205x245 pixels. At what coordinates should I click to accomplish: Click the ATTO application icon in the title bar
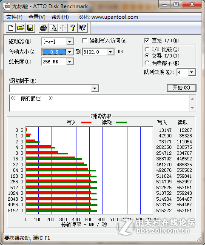[7, 6]
